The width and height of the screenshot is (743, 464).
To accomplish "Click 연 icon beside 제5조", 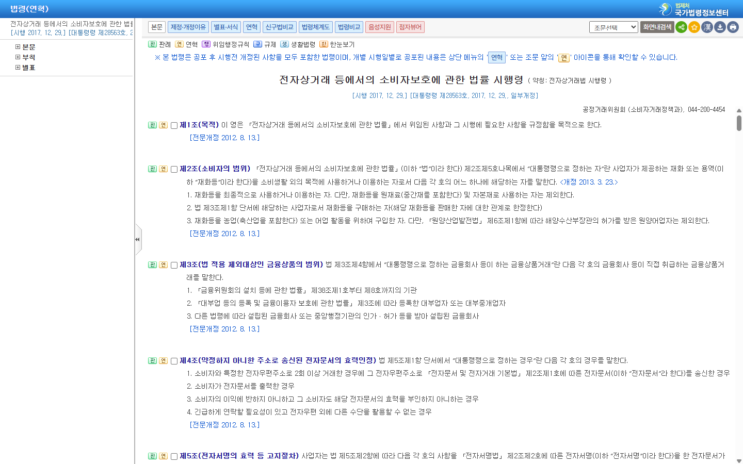I will point(163,456).
